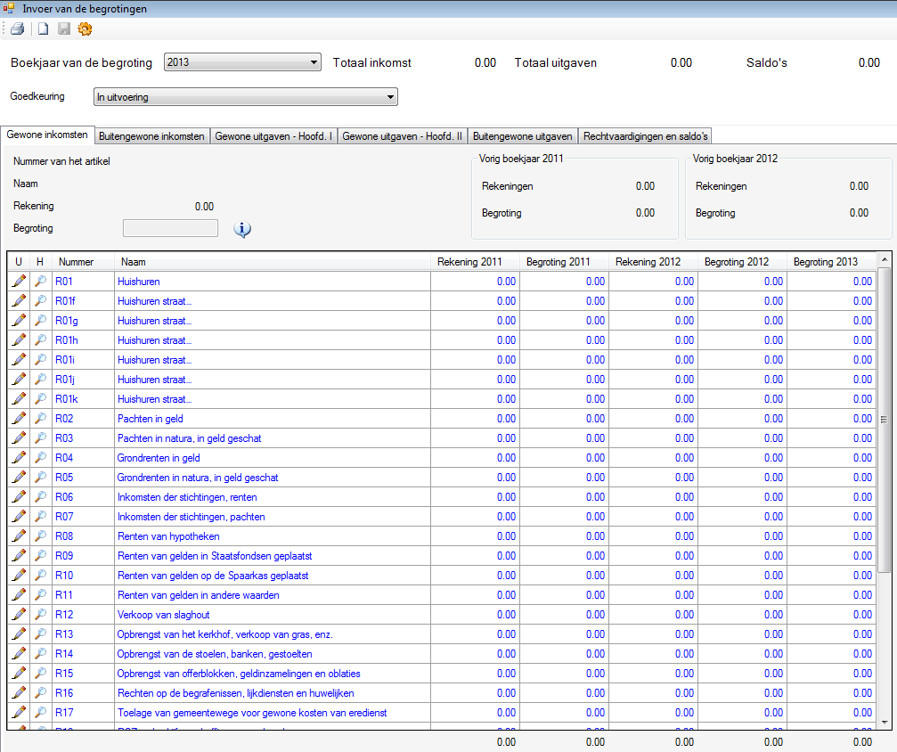Viewport: 897px width, 752px height.
Task: Open the orange gear settings icon
Action: pos(85,29)
